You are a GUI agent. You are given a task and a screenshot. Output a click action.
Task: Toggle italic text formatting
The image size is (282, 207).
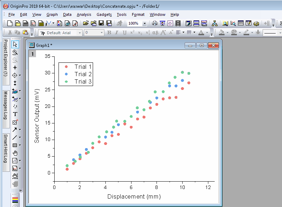click(117, 32)
